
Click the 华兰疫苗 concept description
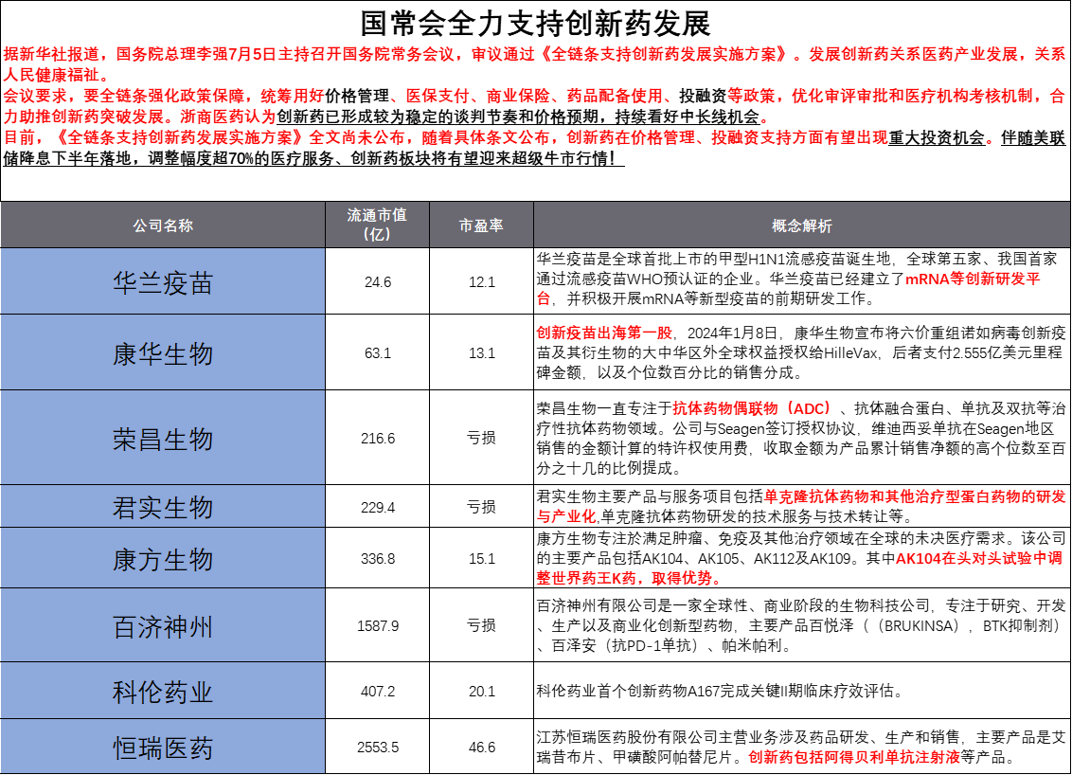pos(796,279)
